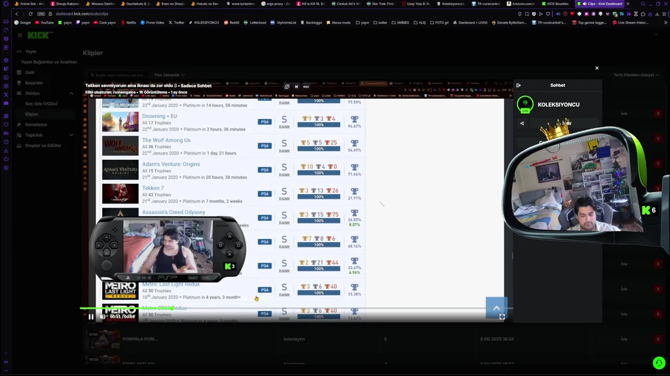Image resolution: width=670 pixels, height=376 pixels.
Task: Switch to the Star Trek: First tab
Action: click(x=381, y=4)
